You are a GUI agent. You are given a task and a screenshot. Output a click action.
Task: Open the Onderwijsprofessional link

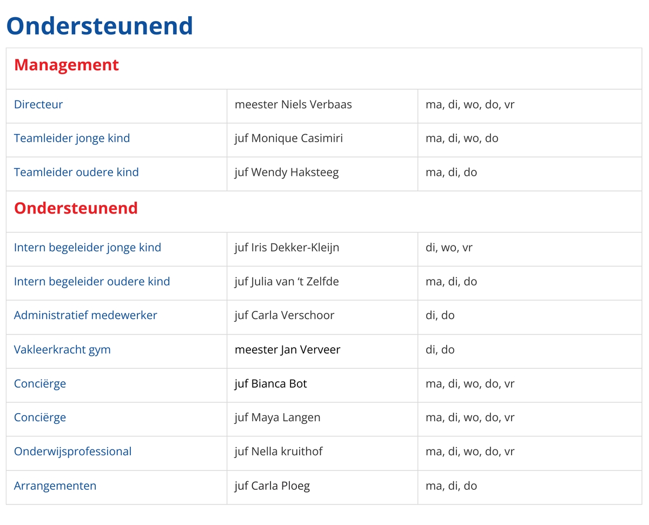(x=73, y=451)
